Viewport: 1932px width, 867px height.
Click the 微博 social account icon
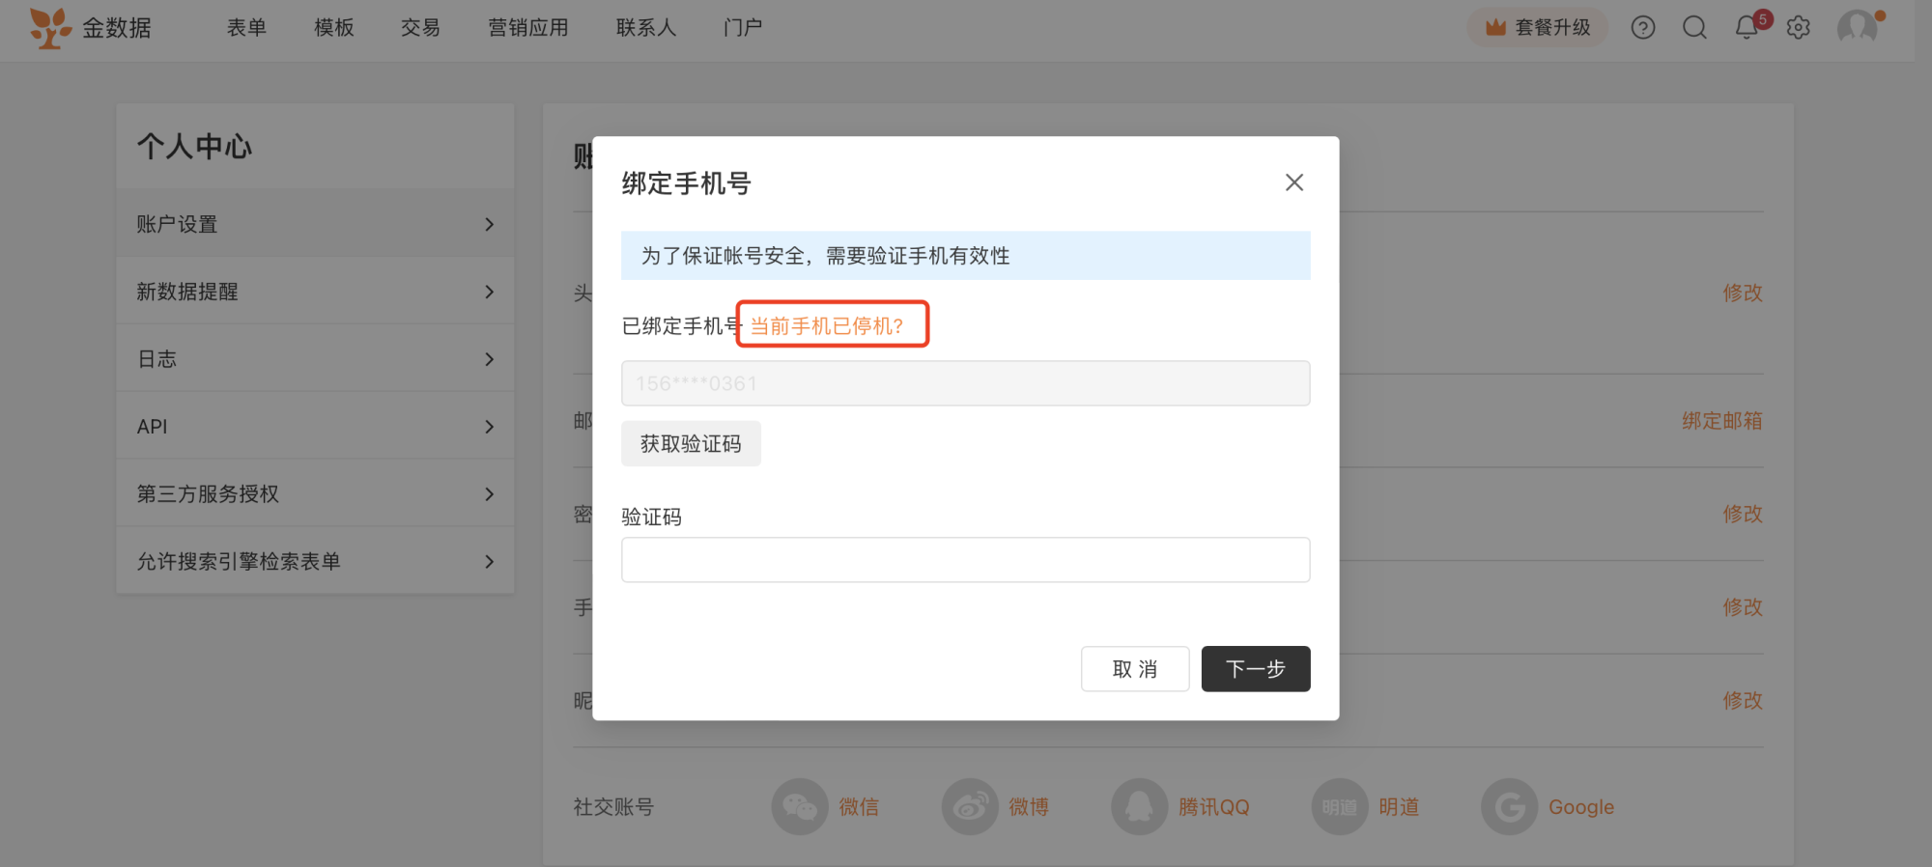click(970, 807)
